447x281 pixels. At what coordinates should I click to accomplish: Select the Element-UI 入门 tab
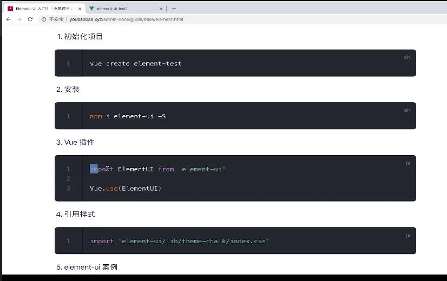44,9
